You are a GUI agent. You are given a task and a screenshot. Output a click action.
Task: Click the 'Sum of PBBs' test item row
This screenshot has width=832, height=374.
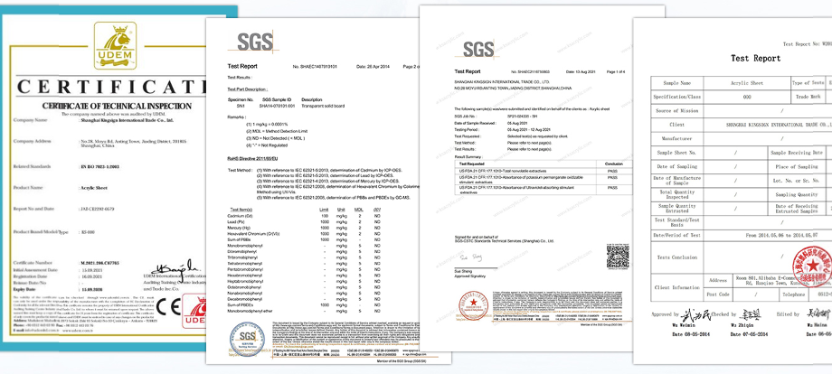(304, 240)
